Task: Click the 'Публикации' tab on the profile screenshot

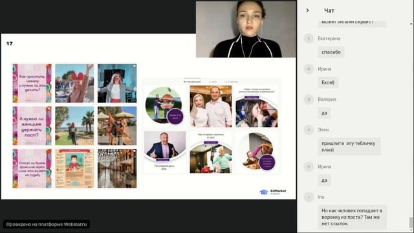Action: (x=192, y=82)
